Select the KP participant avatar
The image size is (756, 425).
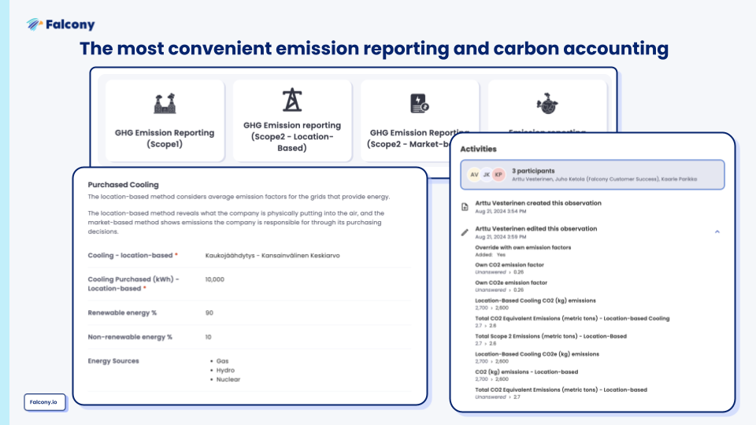tap(498, 175)
